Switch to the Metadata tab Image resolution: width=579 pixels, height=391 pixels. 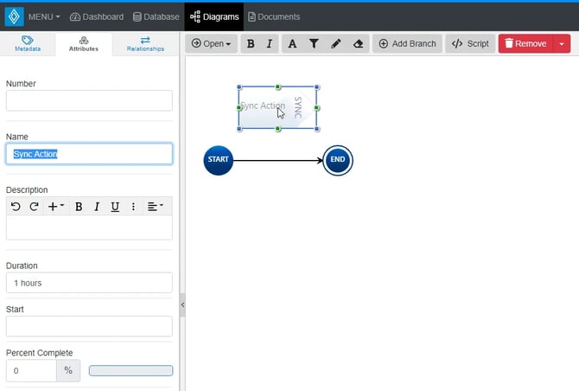point(28,44)
